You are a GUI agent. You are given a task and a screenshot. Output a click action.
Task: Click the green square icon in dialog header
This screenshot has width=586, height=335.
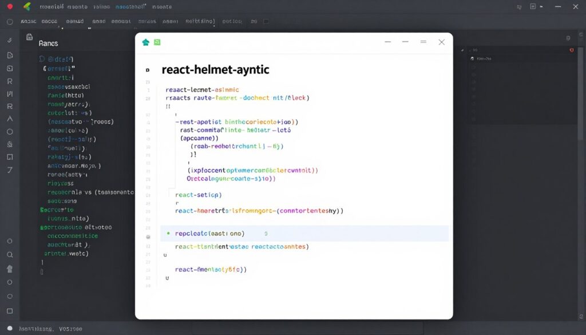pyautogui.click(x=157, y=42)
